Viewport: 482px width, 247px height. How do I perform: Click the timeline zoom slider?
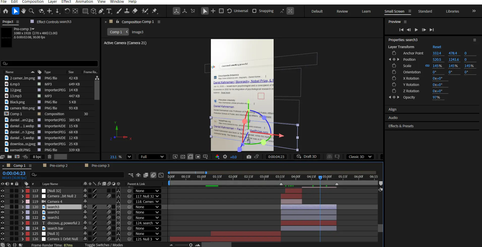[x=191, y=245]
